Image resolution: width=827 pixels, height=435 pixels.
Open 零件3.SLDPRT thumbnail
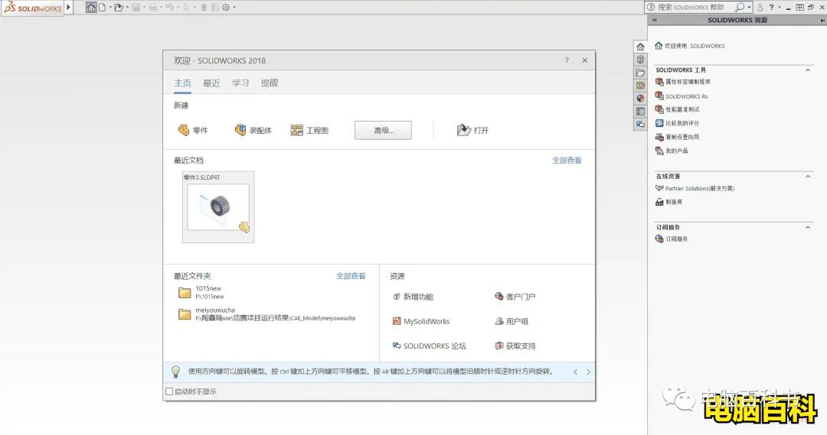(x=218, y=207)
